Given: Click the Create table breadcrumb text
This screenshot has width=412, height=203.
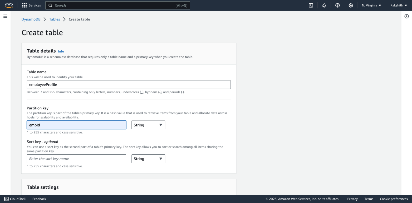Looking at the screenshot, I should (x=79, y=19).
